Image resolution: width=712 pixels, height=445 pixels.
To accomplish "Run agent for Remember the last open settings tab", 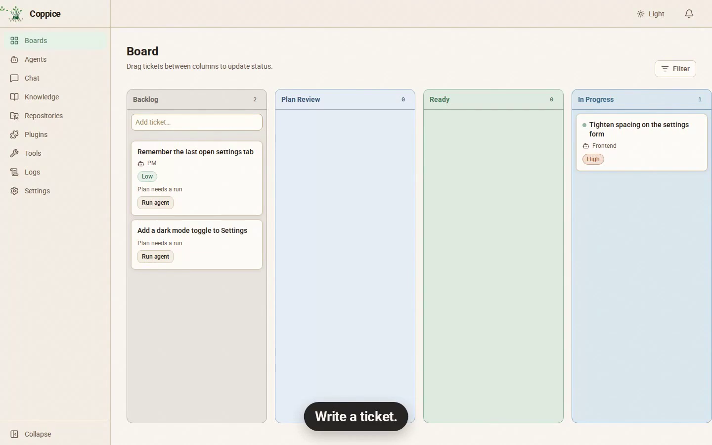I will pos(155,203).
